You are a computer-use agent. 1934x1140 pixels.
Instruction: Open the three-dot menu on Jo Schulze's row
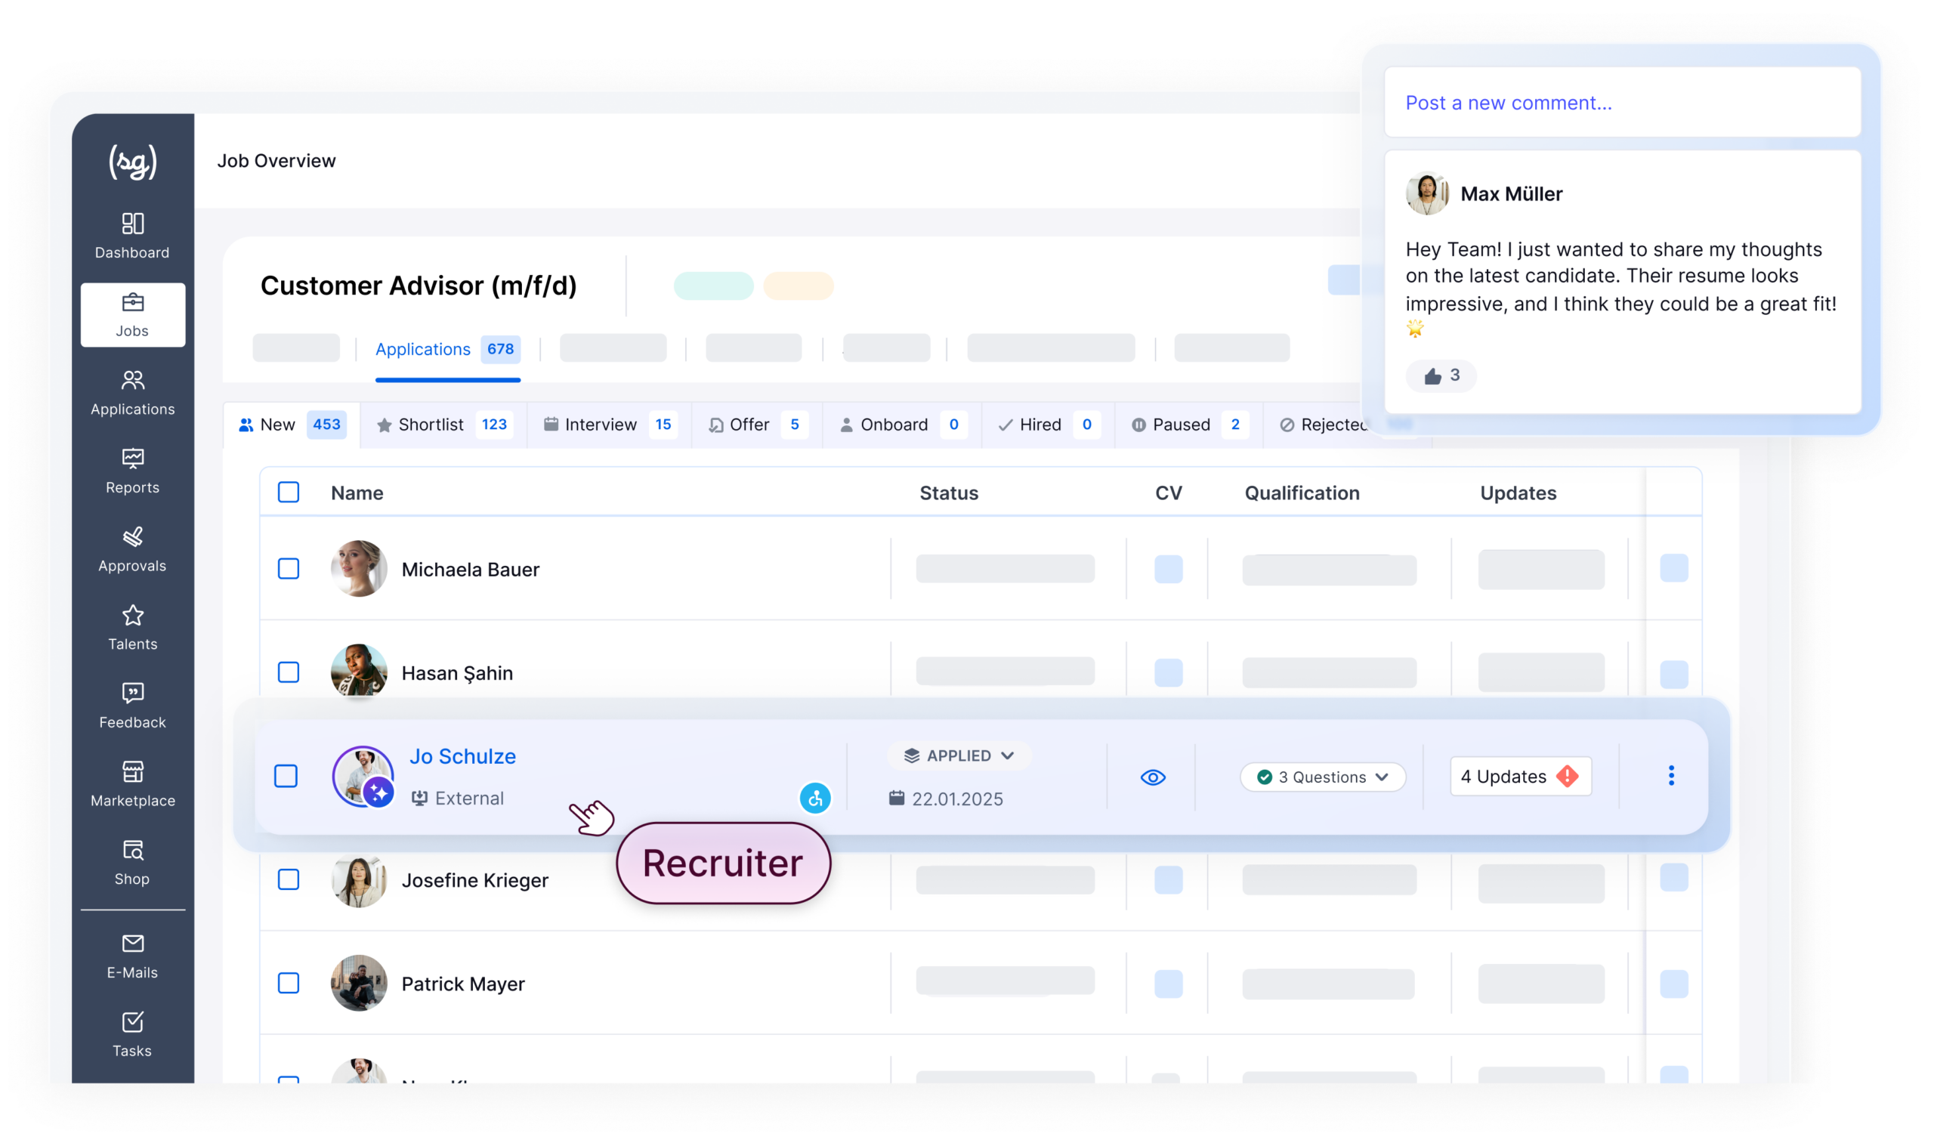[1671, 776]
